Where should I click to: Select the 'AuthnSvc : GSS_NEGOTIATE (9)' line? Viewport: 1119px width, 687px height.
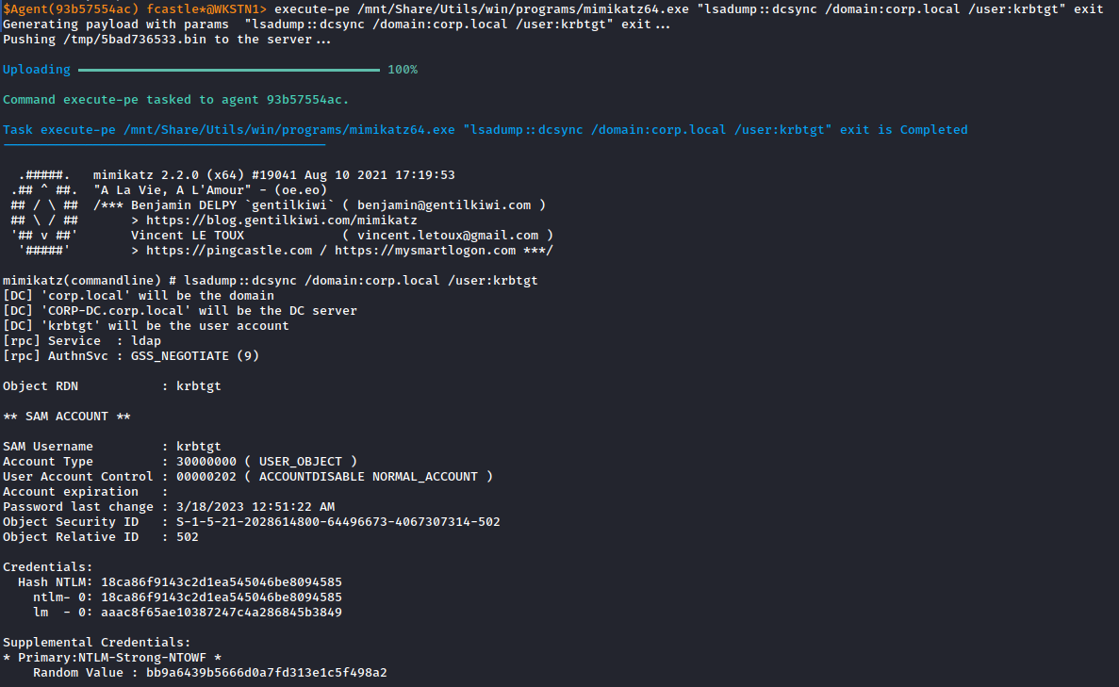pos(131,356)
